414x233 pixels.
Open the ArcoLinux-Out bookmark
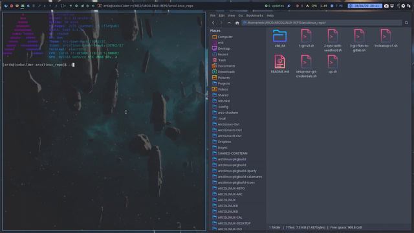coord(226,124)
